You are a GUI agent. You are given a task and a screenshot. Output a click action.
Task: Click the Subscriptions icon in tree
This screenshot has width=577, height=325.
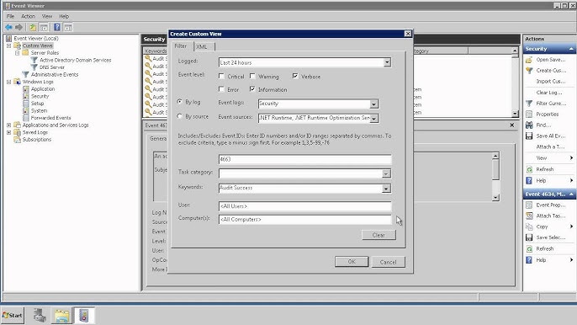[x=17, y=140]
